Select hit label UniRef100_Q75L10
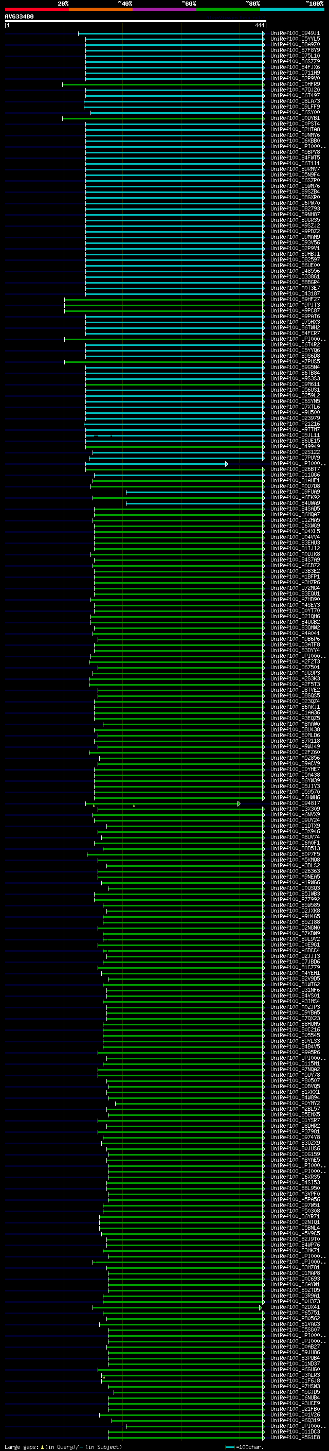The width and height of the screenshot is (329, 1451). pyautogui.click(x=295, y=56)
